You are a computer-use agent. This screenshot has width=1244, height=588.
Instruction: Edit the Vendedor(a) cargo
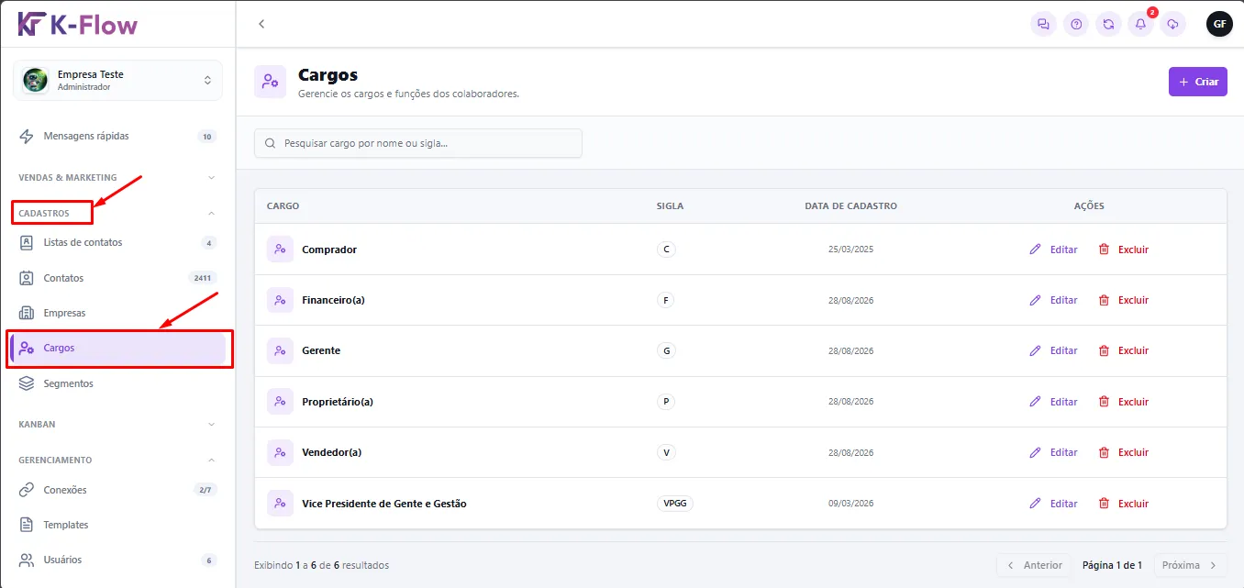[x=1053, y=452]
